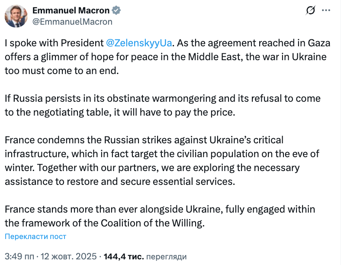
Task: Click the paragraph starting 'If Russia persists'
Action: tap(163, 105)
